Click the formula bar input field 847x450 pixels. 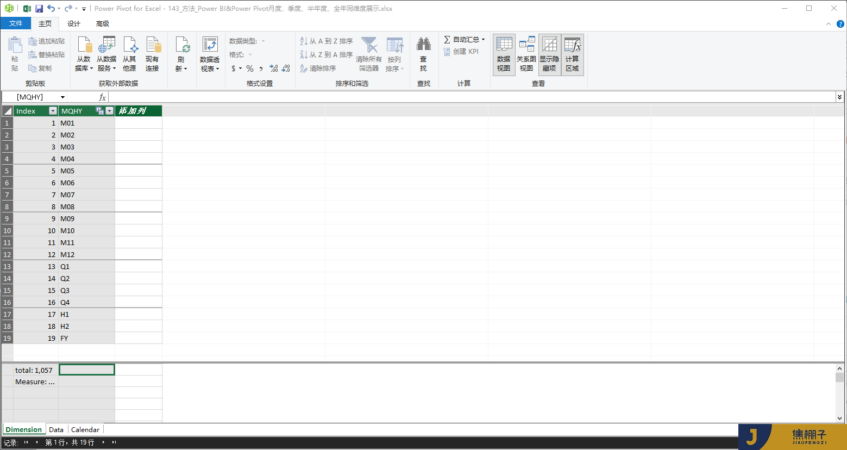click(472, 97)
